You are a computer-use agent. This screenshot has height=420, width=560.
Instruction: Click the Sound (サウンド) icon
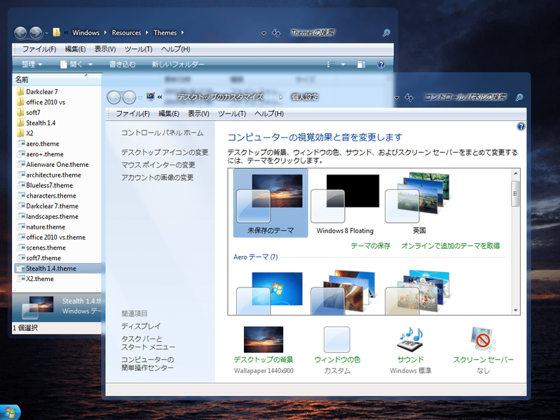410,340
